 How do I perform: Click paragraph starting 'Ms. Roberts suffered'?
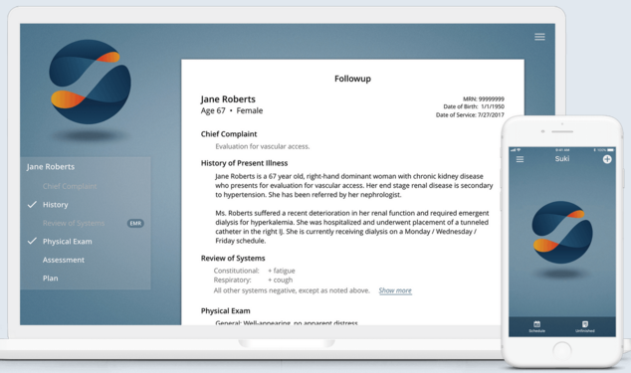click(x=352, y=227)
